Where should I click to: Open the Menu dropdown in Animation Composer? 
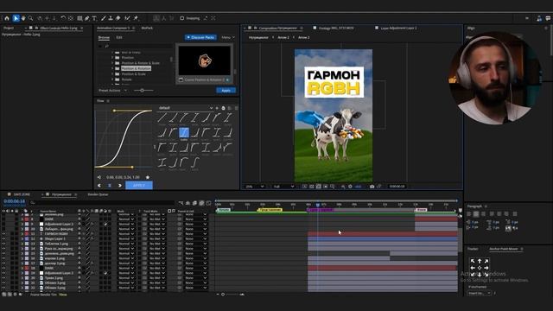pos(228,37)
